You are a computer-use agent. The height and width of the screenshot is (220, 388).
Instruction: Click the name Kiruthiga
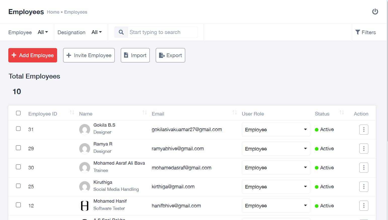(x=103, y=182)
